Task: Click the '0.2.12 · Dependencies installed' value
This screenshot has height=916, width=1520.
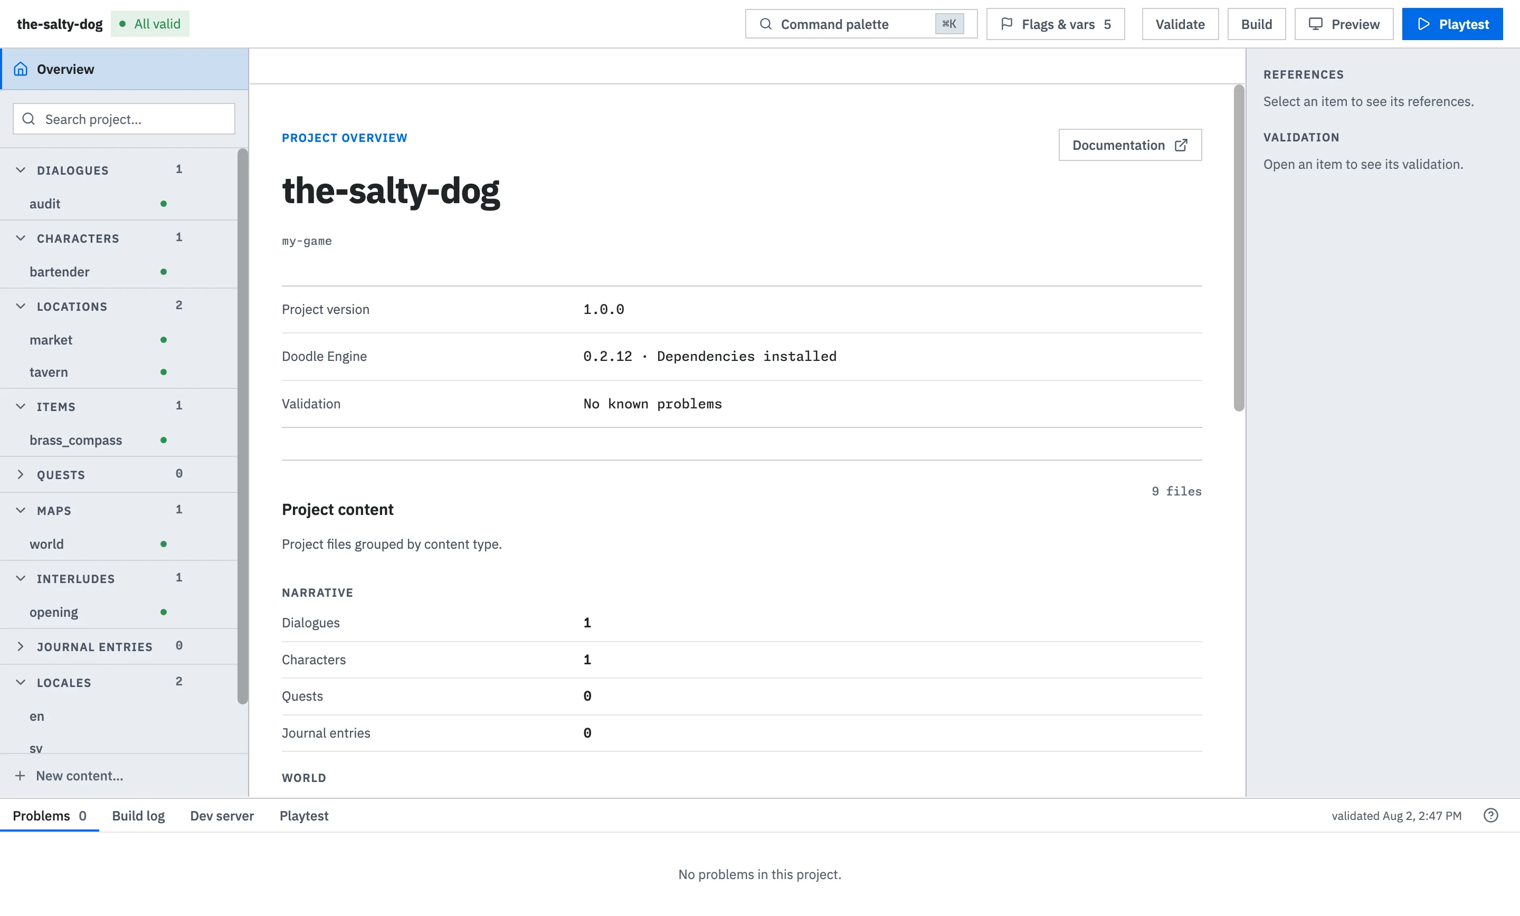Action: click(x=710, y=357)
